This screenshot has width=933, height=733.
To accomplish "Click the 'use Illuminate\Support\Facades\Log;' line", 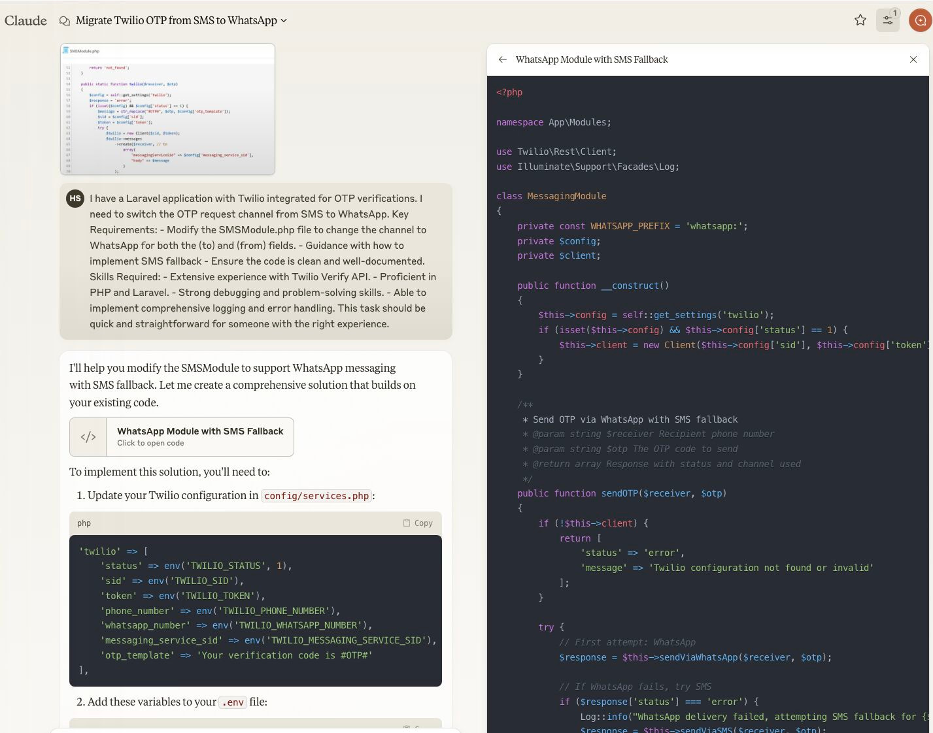I will click(588, 167).
